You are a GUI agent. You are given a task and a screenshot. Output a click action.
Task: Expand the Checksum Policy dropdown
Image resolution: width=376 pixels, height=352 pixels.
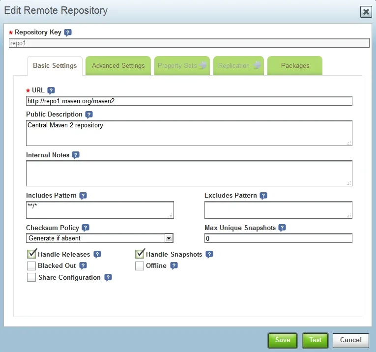pos(169,238)
